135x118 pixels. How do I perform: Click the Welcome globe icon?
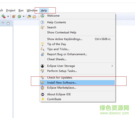pyautogui.click(x=42, y=16)
